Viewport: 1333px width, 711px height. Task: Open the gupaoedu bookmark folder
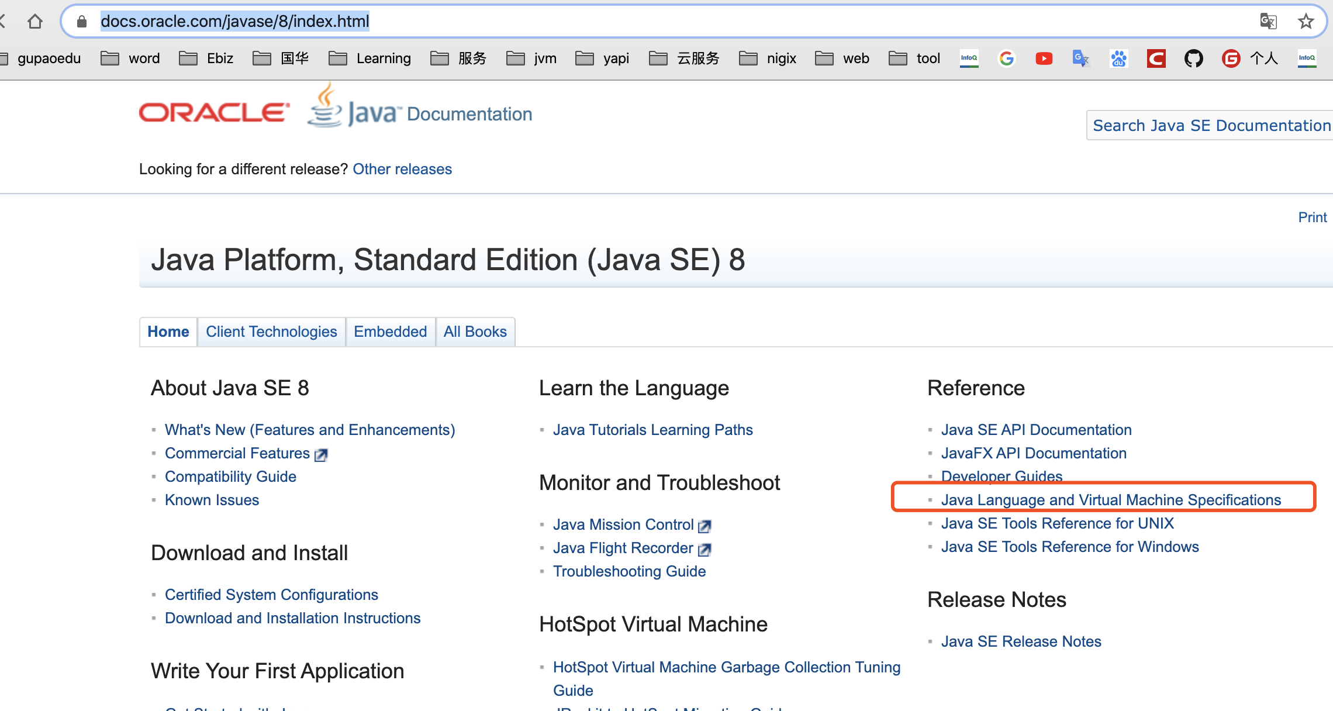click(x=40, y=58)
